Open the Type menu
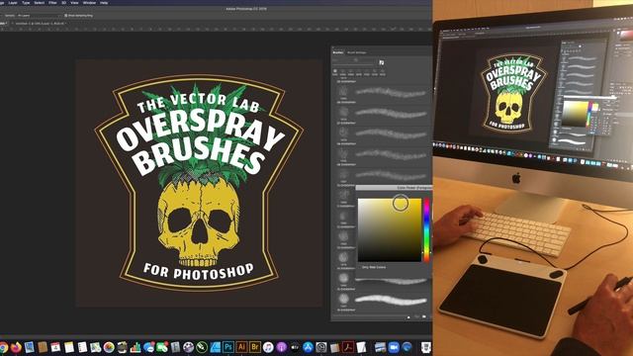633x356 pixels. click(x=26, y=2)
